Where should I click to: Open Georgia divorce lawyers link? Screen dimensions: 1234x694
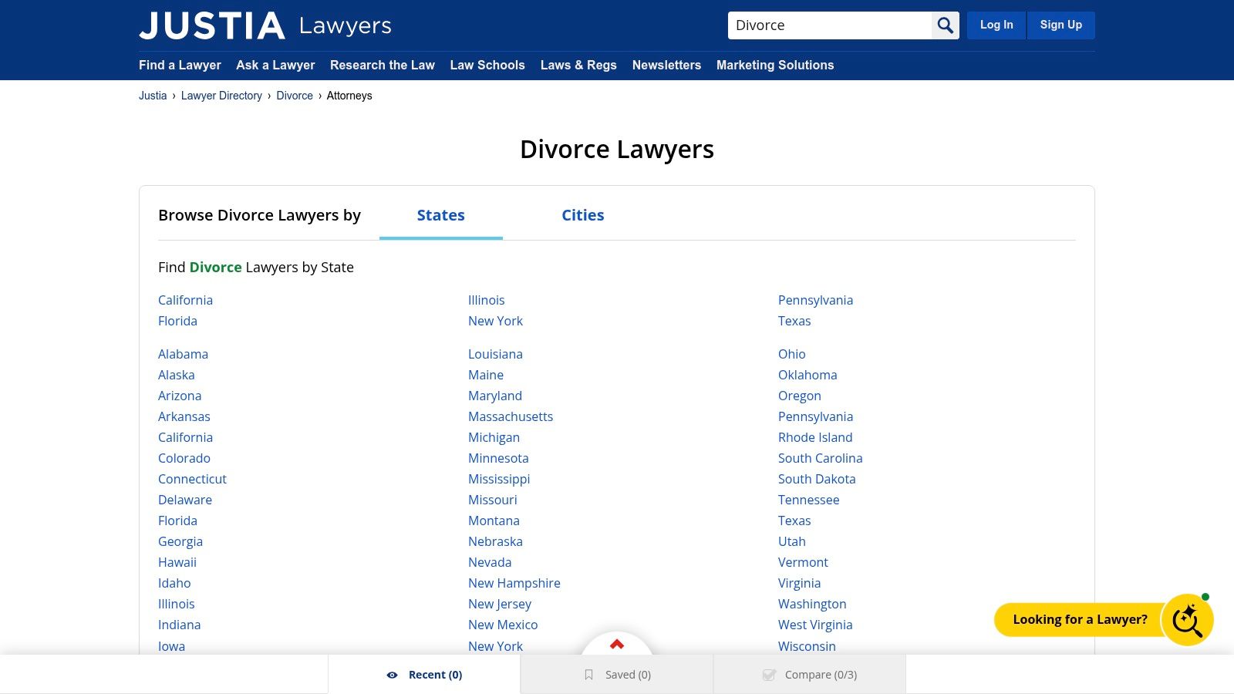[x=180, y=541]
